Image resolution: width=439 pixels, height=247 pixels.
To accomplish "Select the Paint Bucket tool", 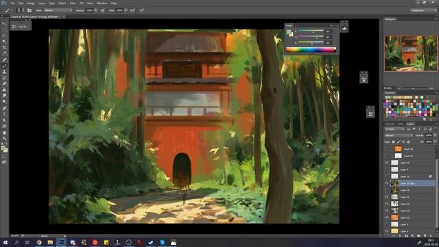I will pos(4,90).
